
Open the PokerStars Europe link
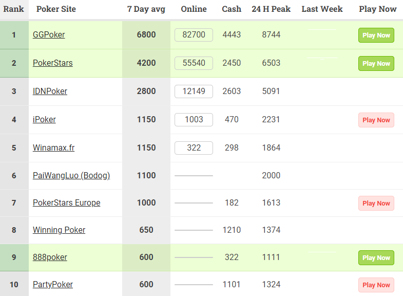click(67, 203)
